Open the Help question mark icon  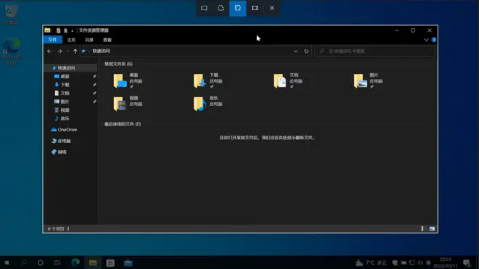pos(434,40)
